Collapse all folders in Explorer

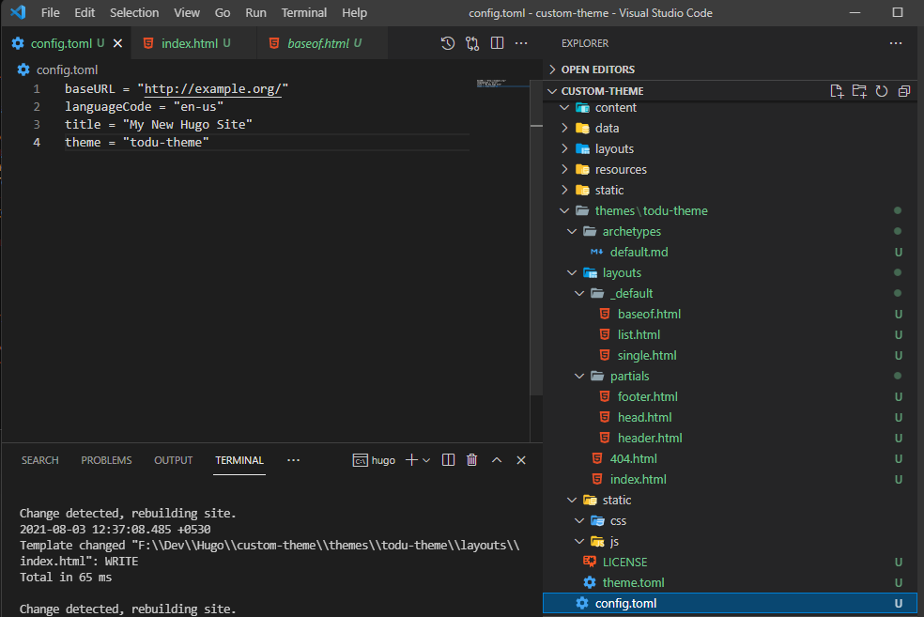[904, 90]
